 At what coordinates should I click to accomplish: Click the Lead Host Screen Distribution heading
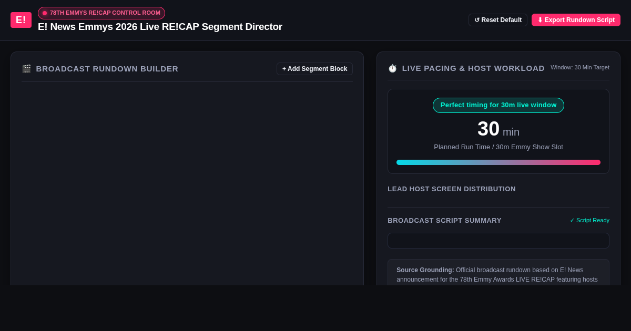452,189
